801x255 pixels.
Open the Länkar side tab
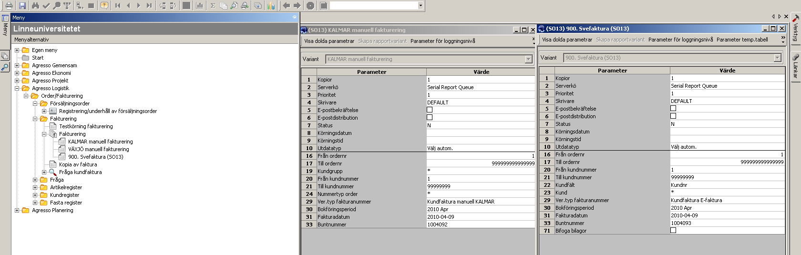click(x=795, y=67)
